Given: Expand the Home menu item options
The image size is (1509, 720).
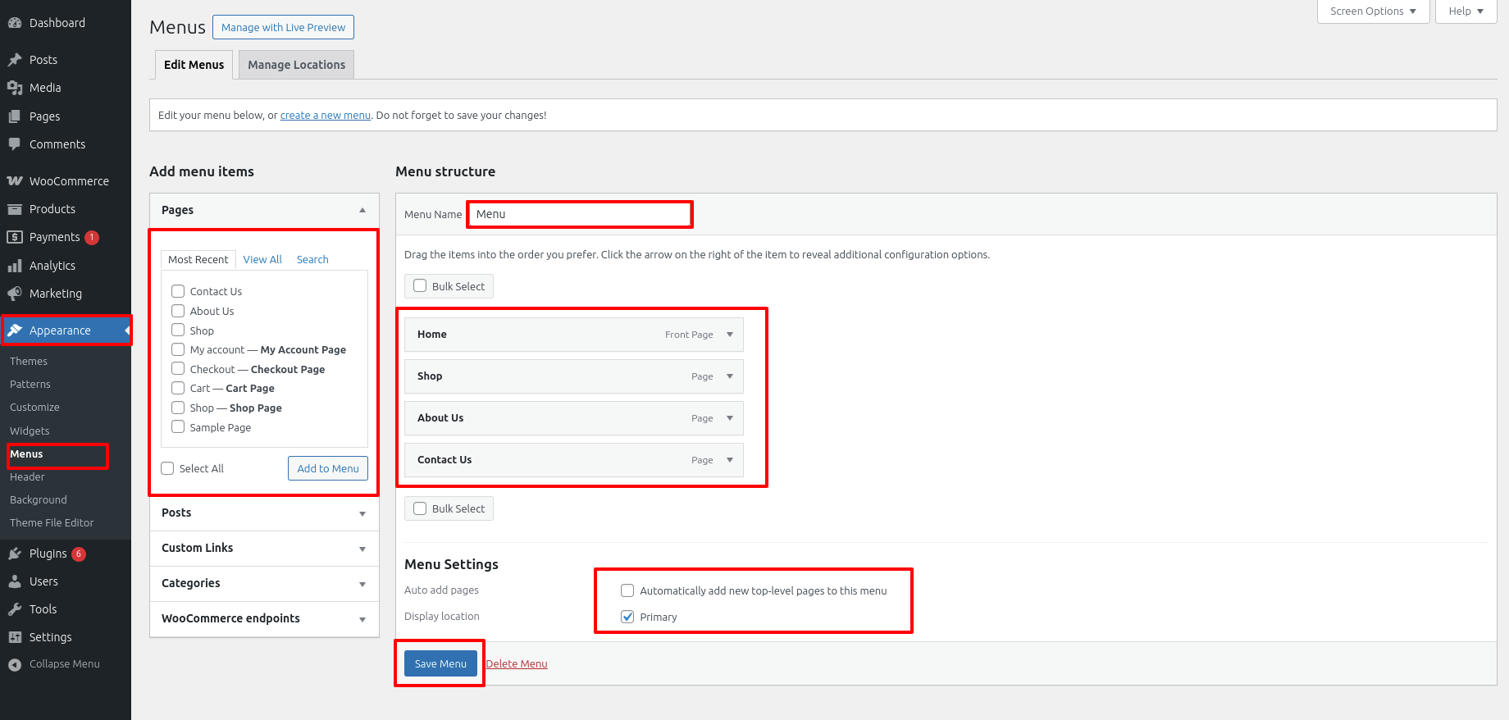Looking at the screenshot, I should click(729, 335).
